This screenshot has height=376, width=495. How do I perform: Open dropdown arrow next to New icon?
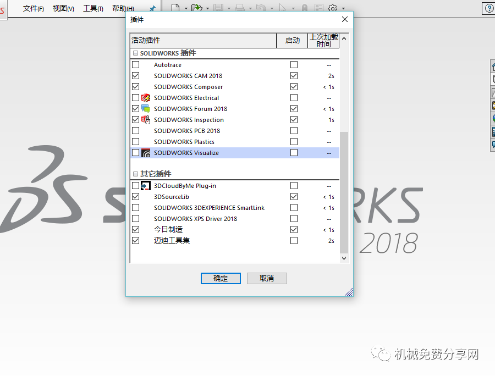click(186, 8)
